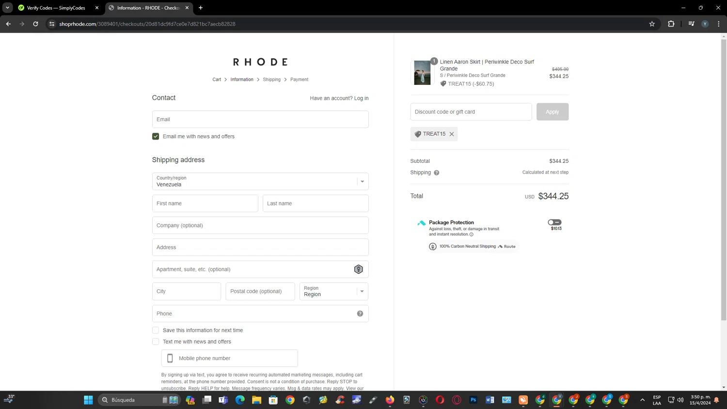This screenshot has height=409, width=727.
Task: Click the phone field help icon
Action: [360, 314]
